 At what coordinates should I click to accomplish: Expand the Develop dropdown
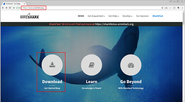[x=127, y=16]
